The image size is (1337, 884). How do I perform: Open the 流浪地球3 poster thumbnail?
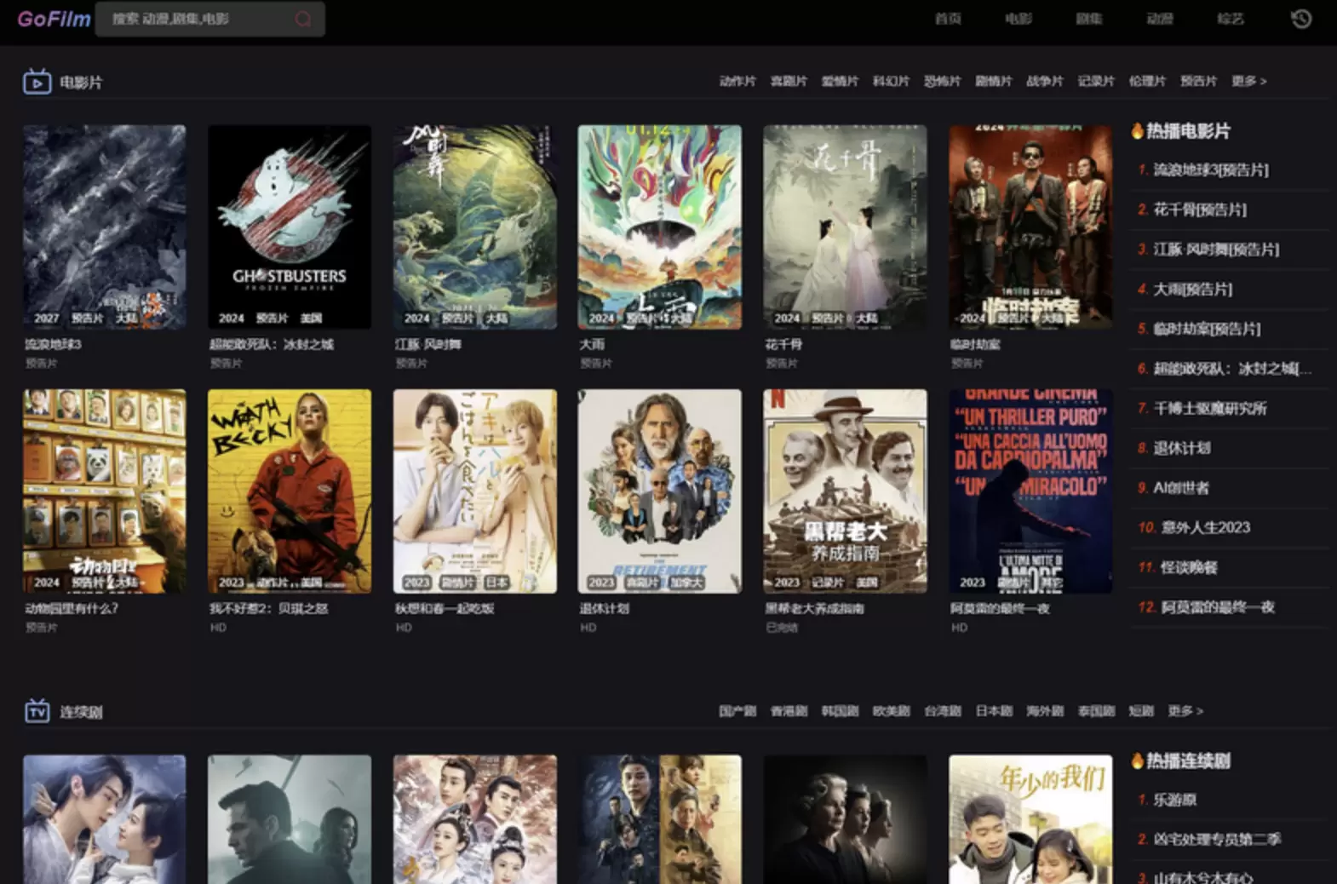104,227
